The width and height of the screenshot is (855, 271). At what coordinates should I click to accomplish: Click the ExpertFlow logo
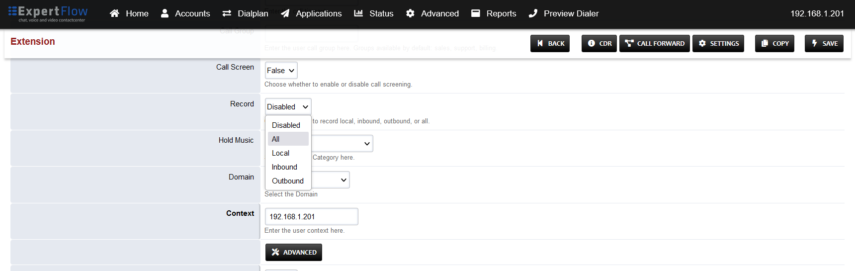point(48,13)
